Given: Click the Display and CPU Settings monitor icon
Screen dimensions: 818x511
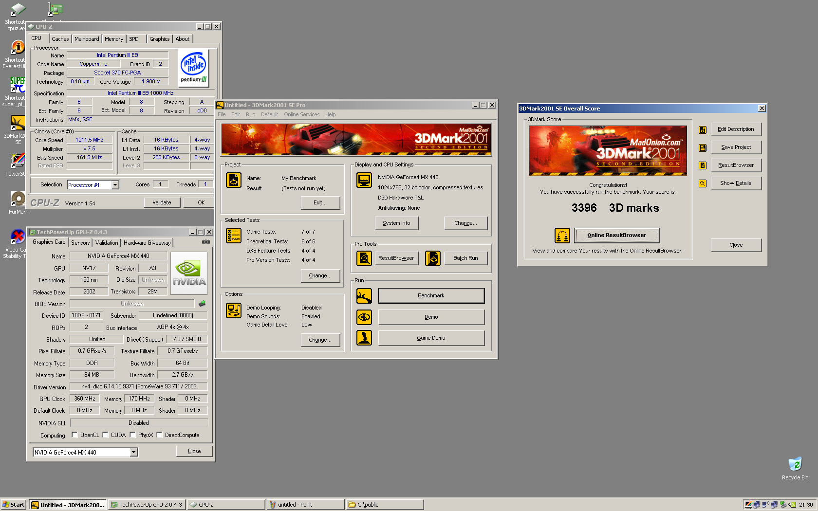Looking at the screenshot, I should pyautogui.click(x=364, y=180).
